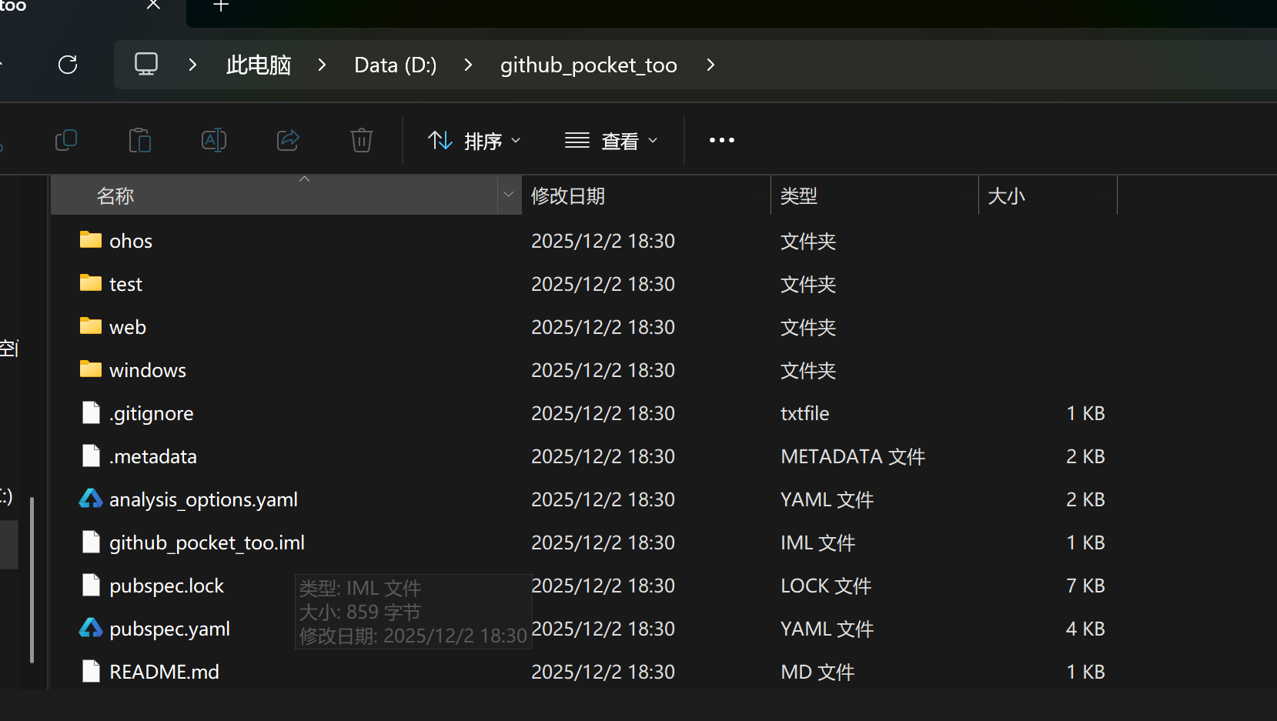1277x721 pixels.
Task: Open the pubspec.yaml Flutter file icon
Action: click(91, 628)
